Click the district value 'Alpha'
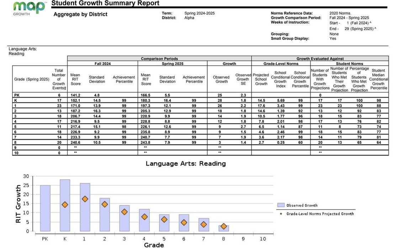 click(x=189, y=18)
